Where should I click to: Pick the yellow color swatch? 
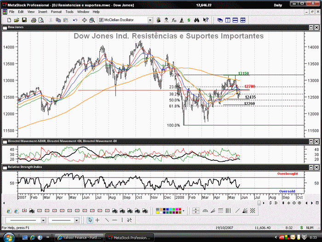coord(157,212)
